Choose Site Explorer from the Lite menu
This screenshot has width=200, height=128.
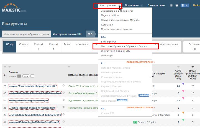click(109, 42)
